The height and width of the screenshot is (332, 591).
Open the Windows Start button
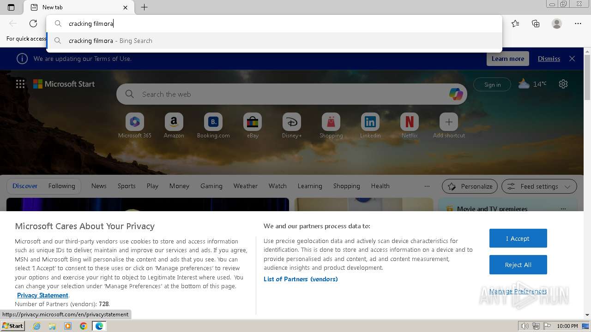(x=13, y=326)
